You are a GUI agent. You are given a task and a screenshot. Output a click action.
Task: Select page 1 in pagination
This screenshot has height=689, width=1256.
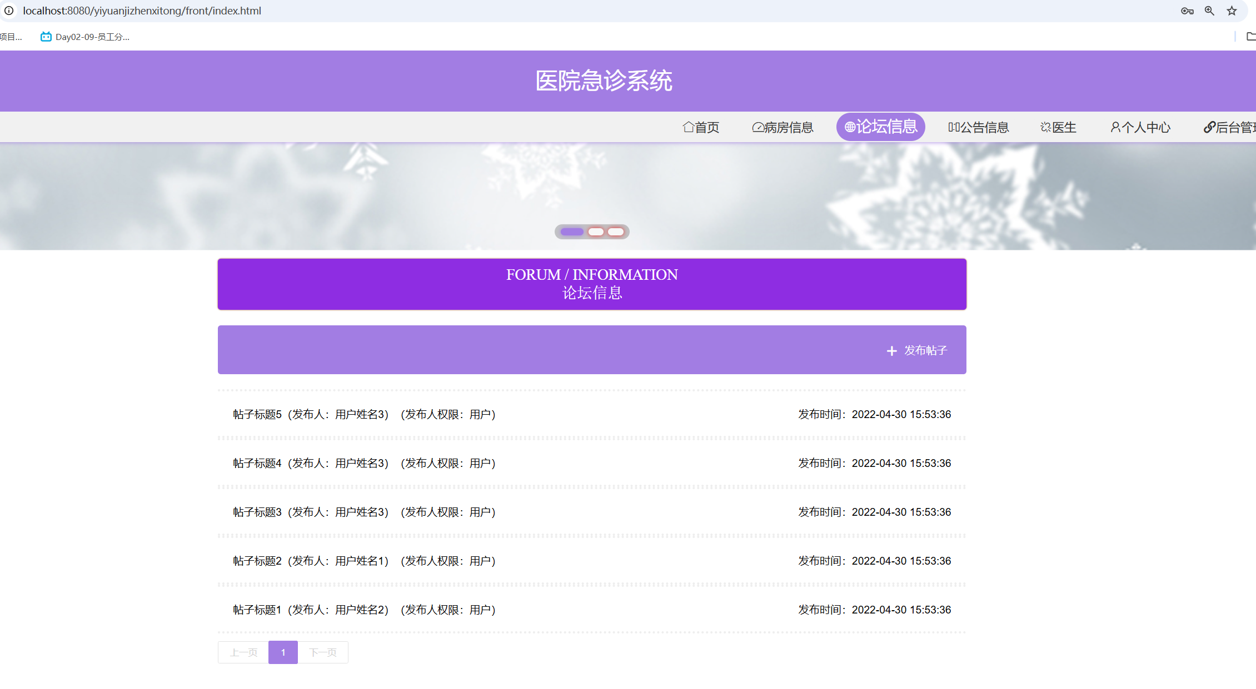(283, 652)
